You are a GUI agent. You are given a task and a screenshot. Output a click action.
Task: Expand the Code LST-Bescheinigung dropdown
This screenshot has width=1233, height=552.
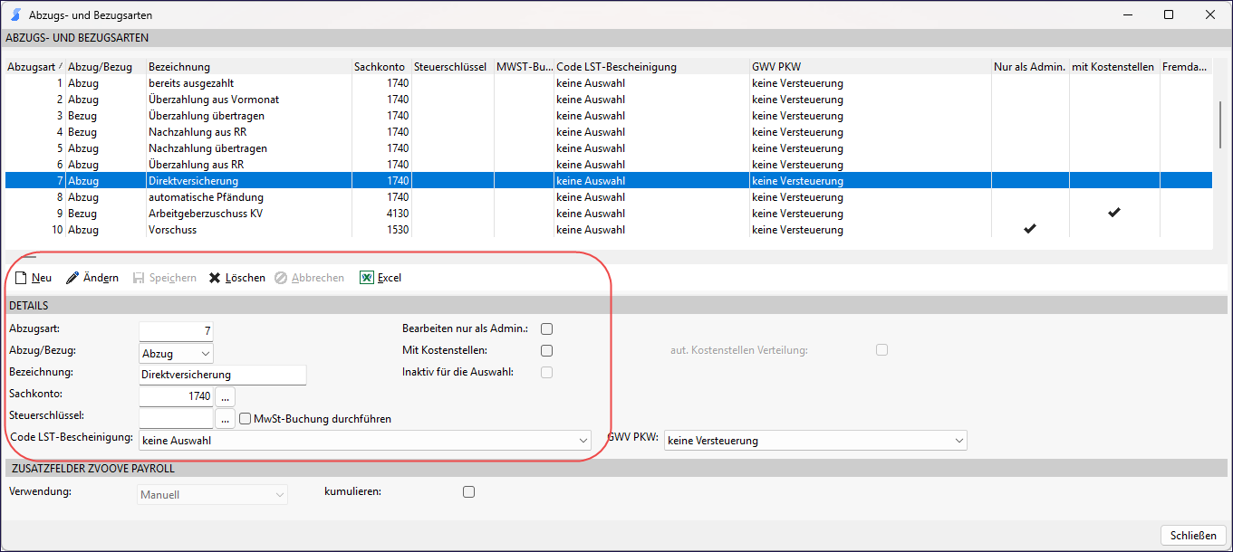pos(366,441)
